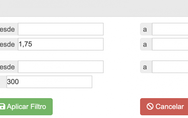Click the save icon on Aplicar Filtro

2,107
